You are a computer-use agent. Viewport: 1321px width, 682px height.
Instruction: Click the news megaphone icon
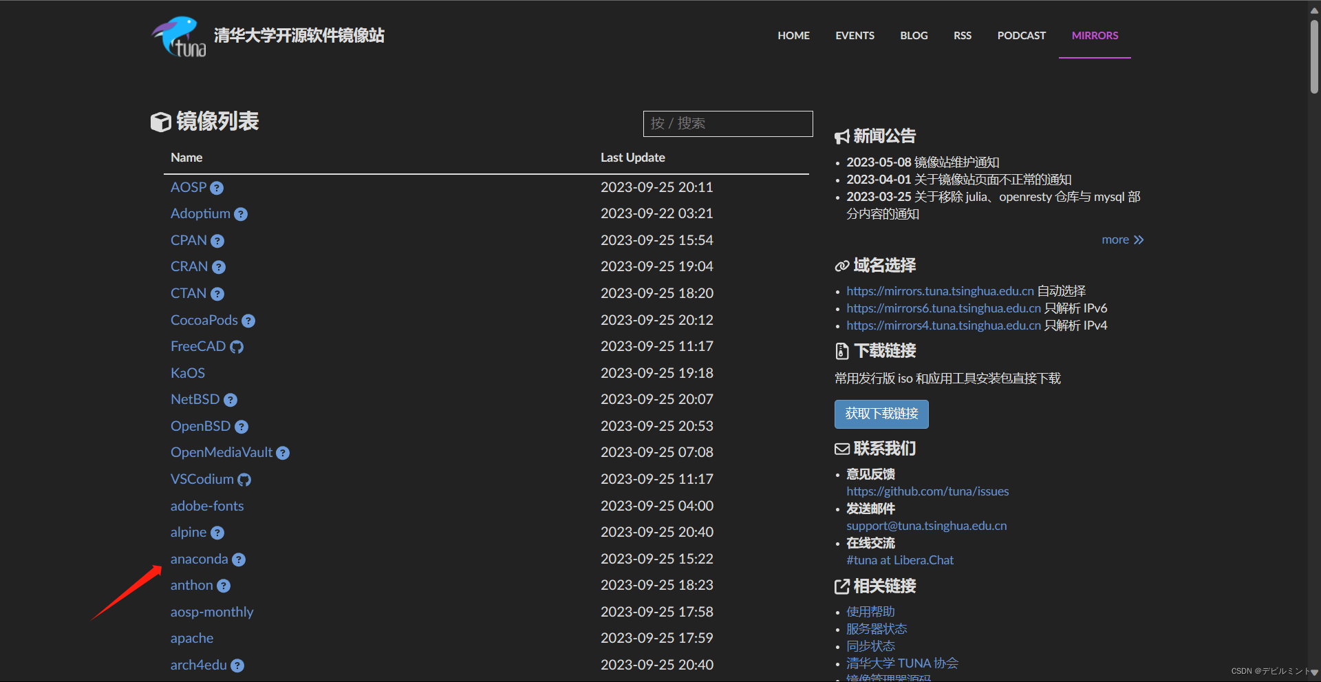(842, 137)
